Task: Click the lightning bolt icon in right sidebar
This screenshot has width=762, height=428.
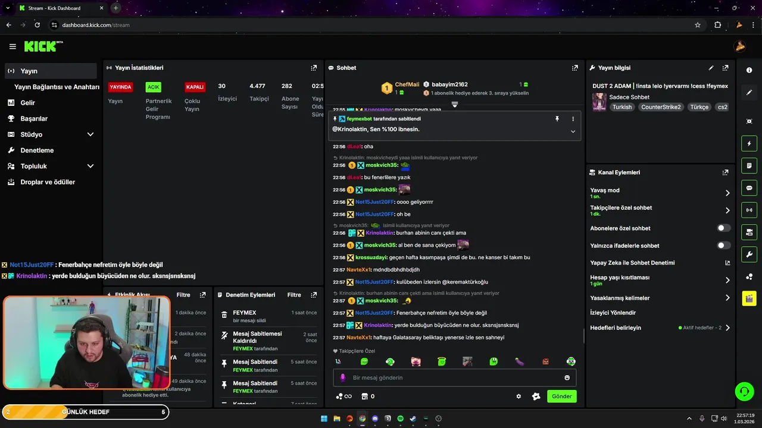Action: click(x=749, y=143)
